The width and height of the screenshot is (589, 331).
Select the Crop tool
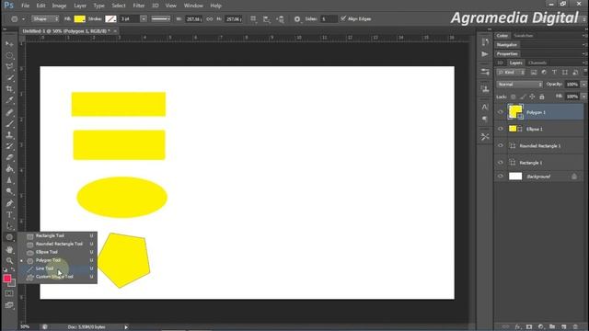pyautogui.click(x=9, y=89)
